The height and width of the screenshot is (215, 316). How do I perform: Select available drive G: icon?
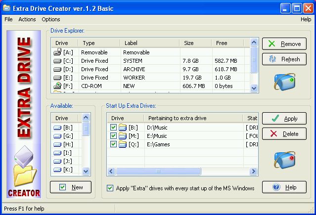click(57, 136)
